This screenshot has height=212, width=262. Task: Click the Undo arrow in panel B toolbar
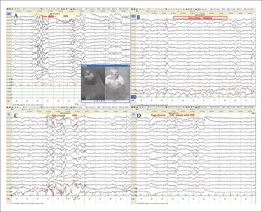tap(166, 9)
